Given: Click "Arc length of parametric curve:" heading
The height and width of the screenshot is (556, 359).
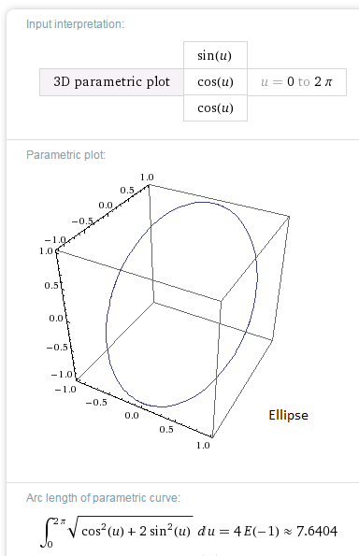Looking at the screenshot, I should point(103,498).
